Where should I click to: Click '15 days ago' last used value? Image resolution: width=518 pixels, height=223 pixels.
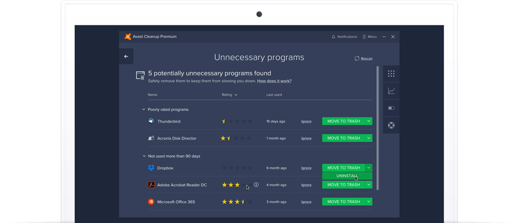click(276, 121)
